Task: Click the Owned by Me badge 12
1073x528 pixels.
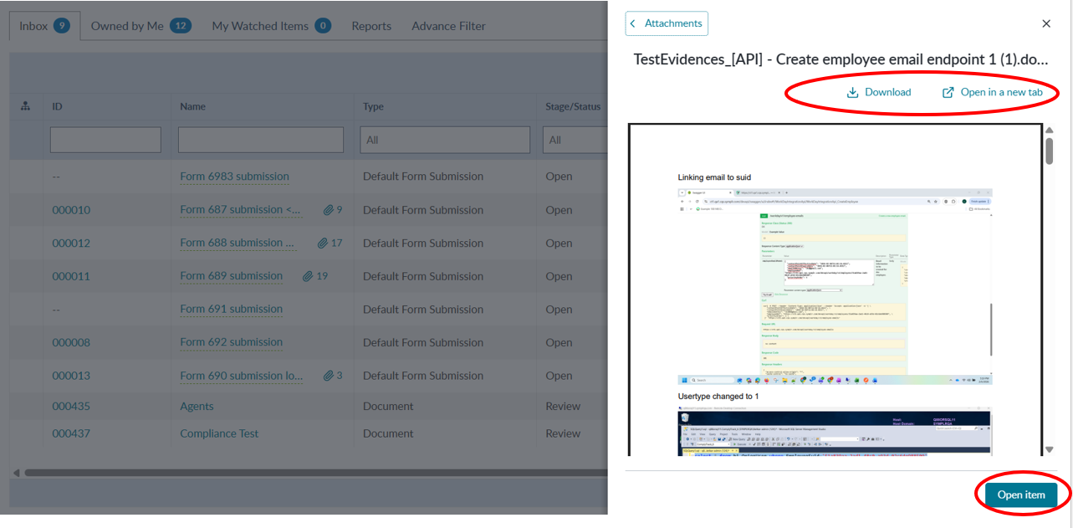Action: click(x=181, y=26)
